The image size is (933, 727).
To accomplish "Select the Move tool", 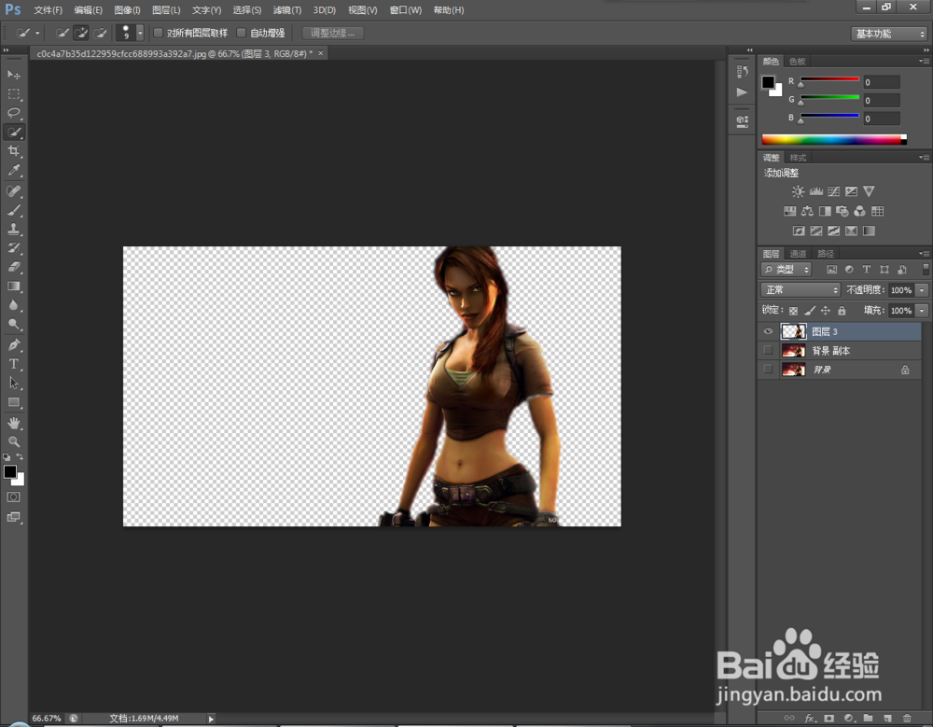I will (14, 75).
